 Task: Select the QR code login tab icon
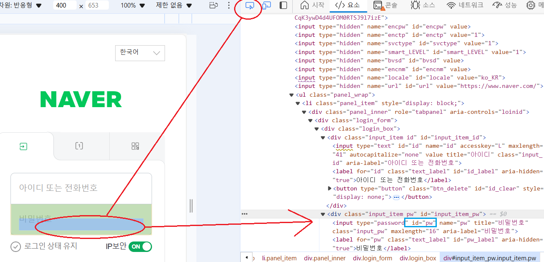[135, 146]
